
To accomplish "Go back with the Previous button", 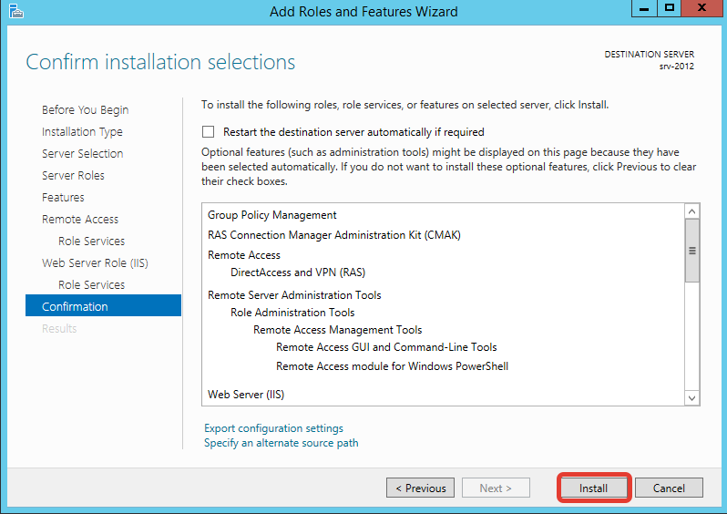I will point(420,488).
